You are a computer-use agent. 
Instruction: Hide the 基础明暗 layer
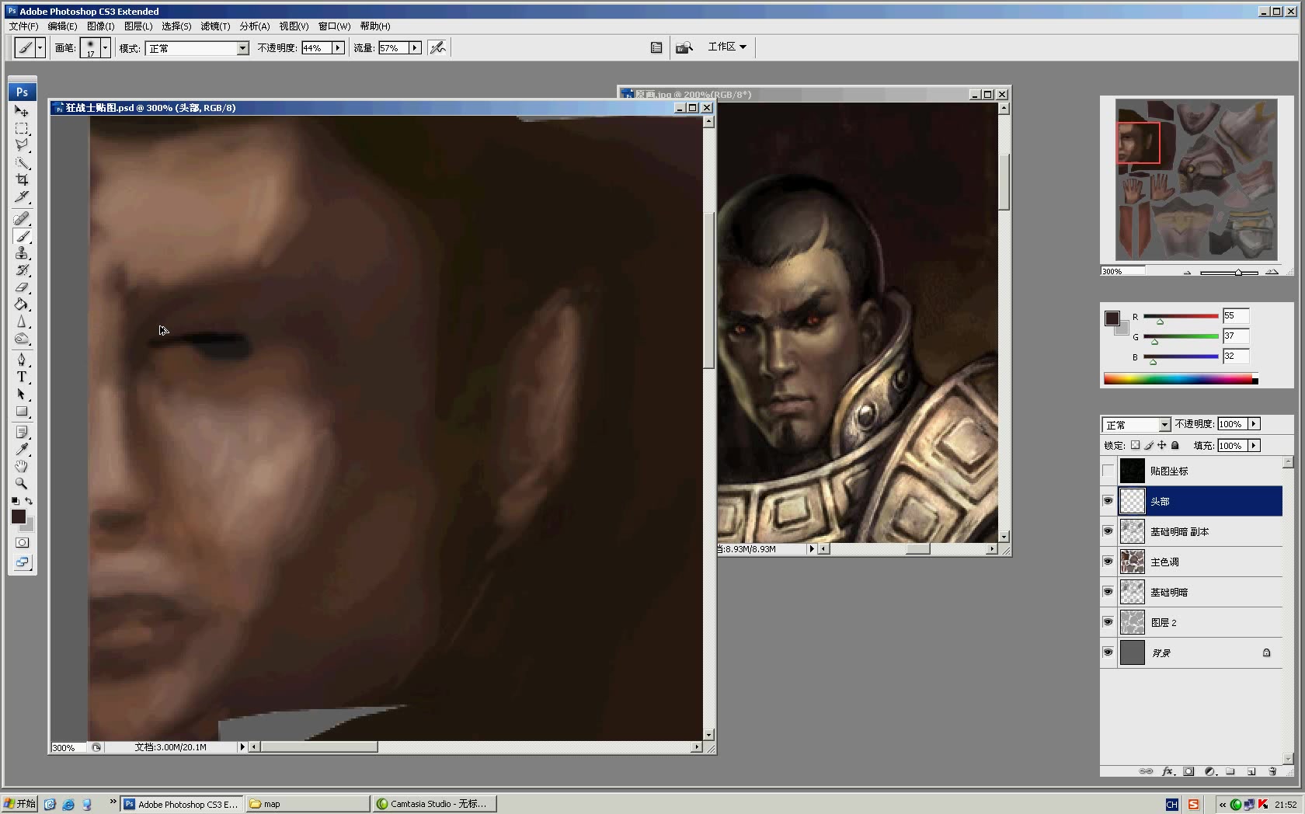(1108, 592)
